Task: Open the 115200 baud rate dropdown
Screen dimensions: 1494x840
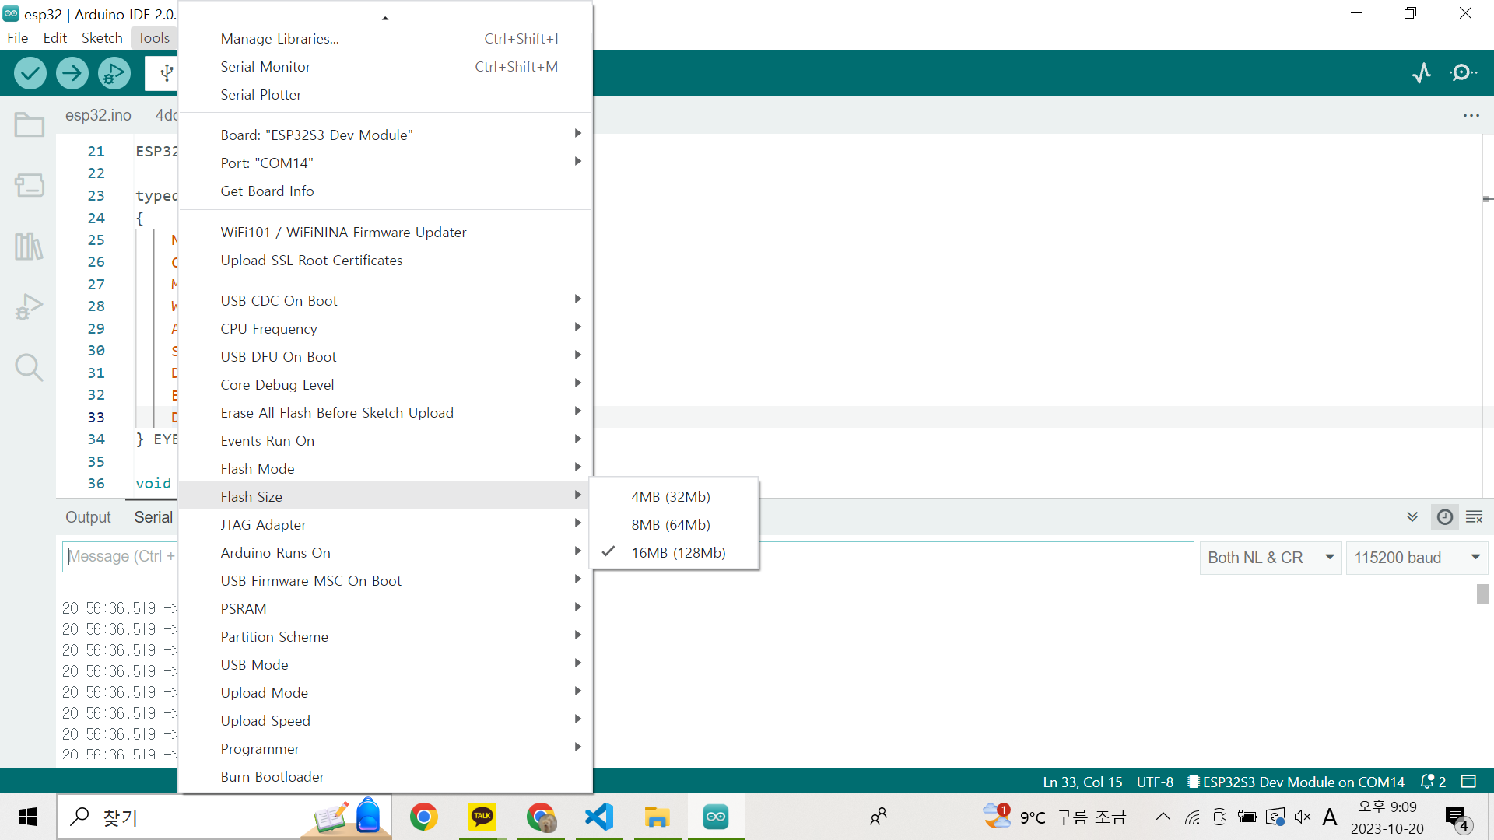Action: coord(1416,558)
